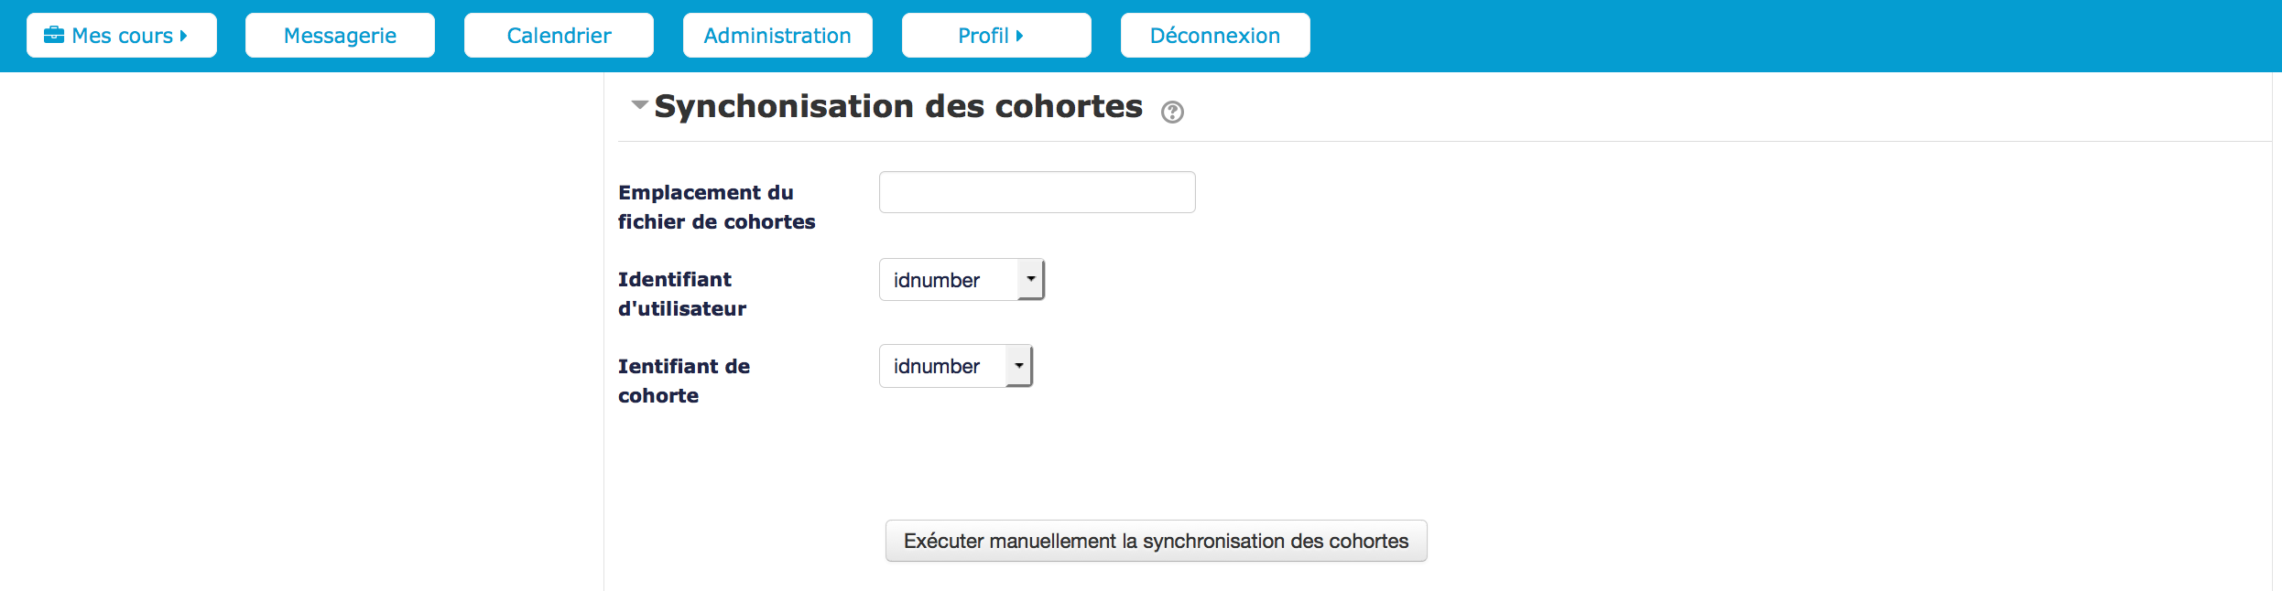This screenshot has width=2282, height=591.
Task: Collapse the Synchonisation des cohortes section triangle
Action: click(x=639, y=105)
